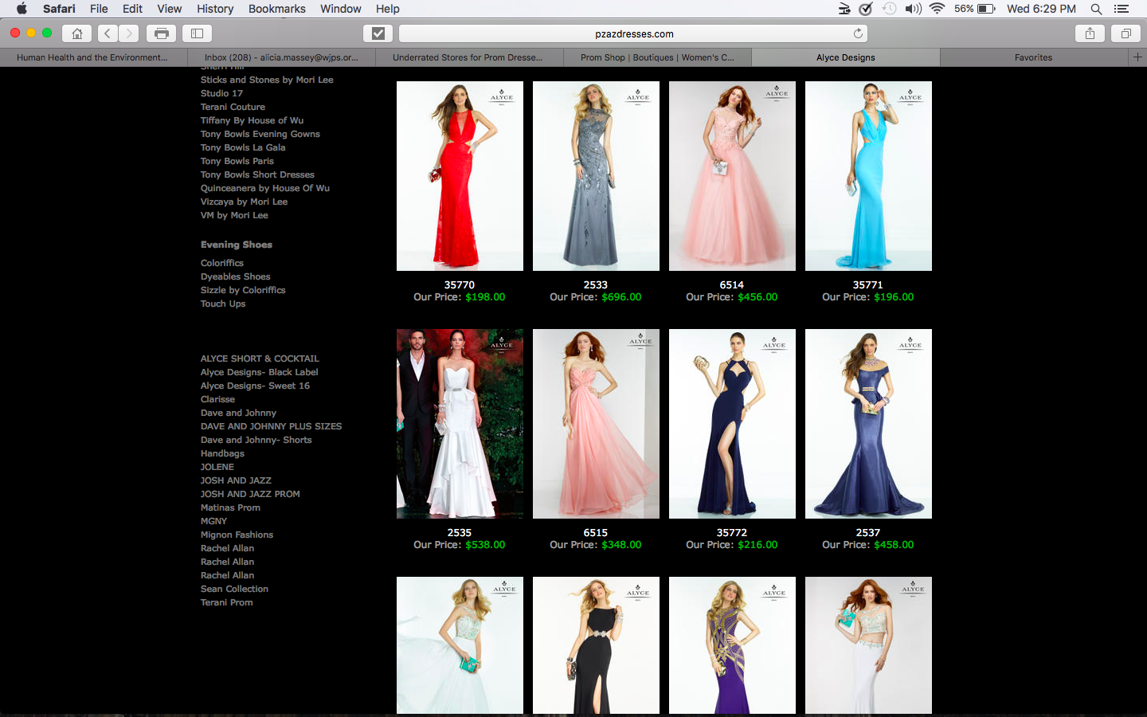Open Alyce Designs- Black Label link

(x=260, y=372)
